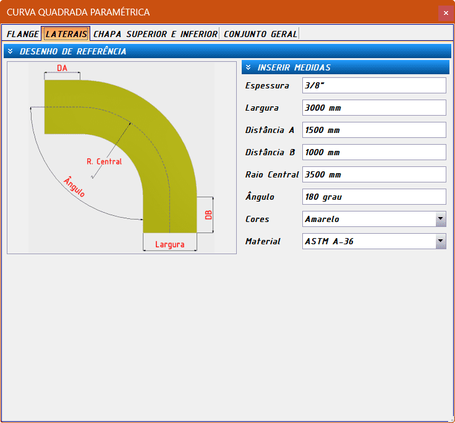Click the DESENHO DE REFERÊNCIA header bar
The image size is (455, 423).
228,51
